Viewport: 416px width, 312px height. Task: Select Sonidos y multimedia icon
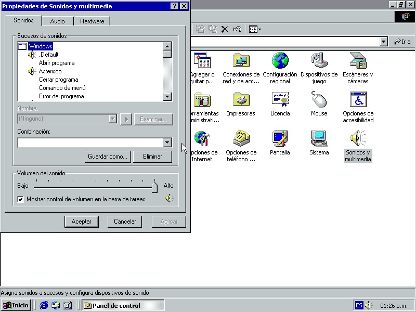[x=358, y=138]
